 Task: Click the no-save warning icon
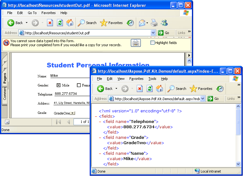click(x=6, y=43)
